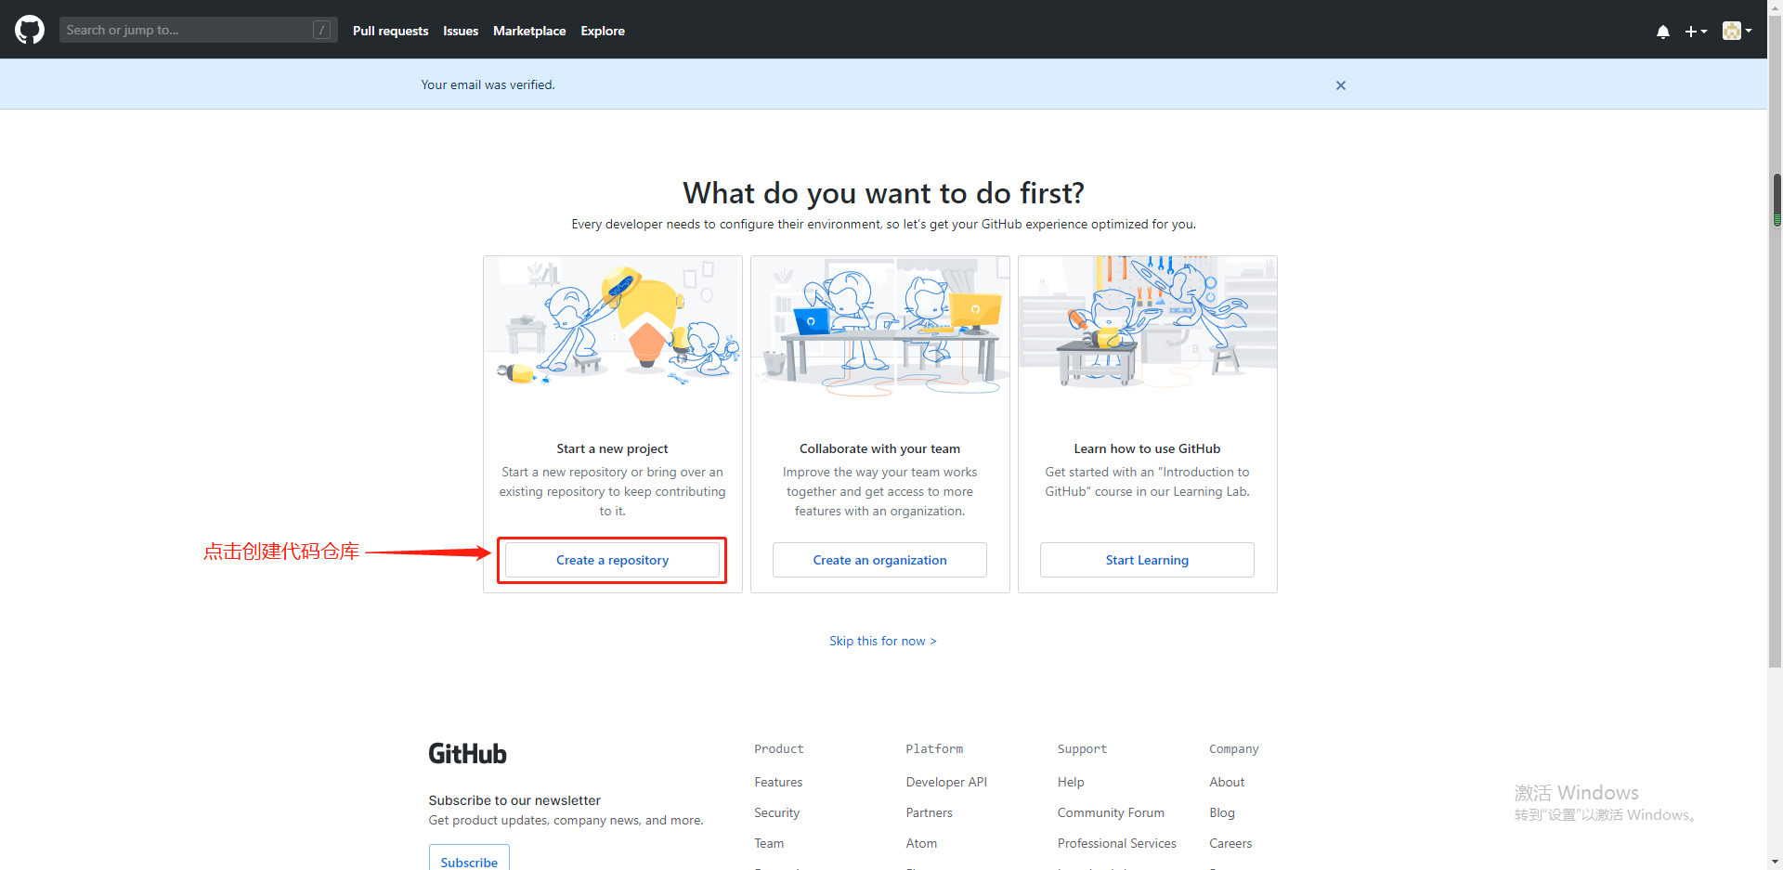
Task: Click the GitHub wordmark logo in footer
Action: pos(467,754)
